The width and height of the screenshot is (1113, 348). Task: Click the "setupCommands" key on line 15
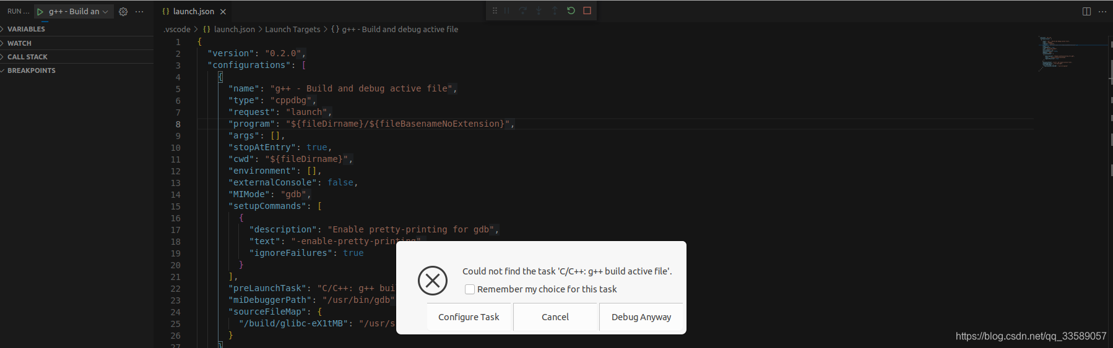coord(267,206)
